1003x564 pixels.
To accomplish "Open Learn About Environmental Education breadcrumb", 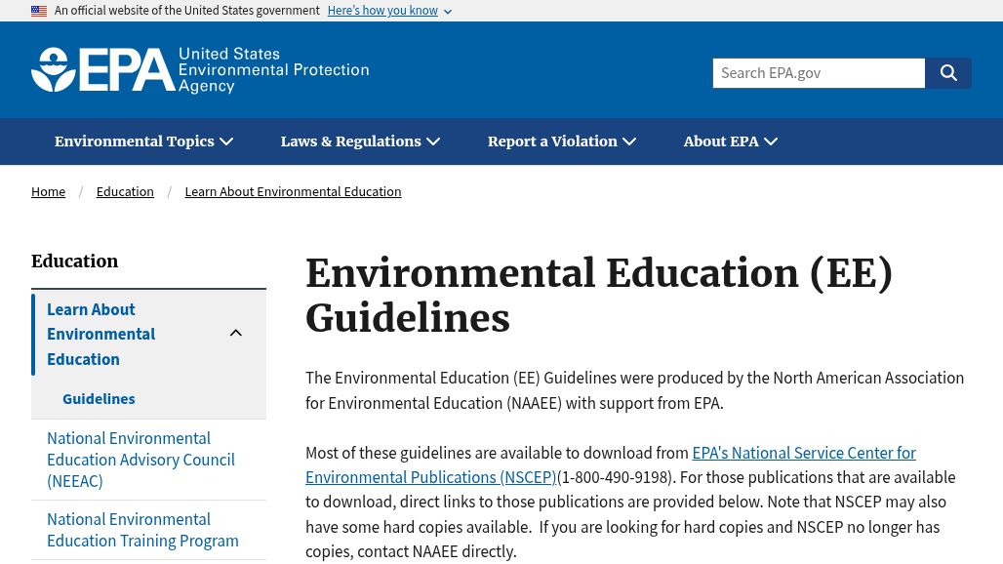I will tap(293, 191).
